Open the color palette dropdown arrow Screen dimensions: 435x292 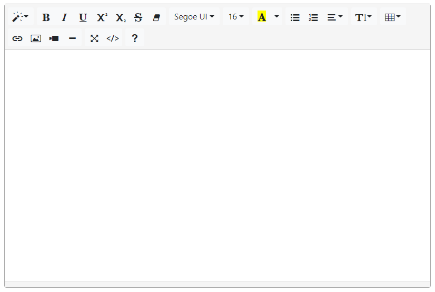point(276,17)
